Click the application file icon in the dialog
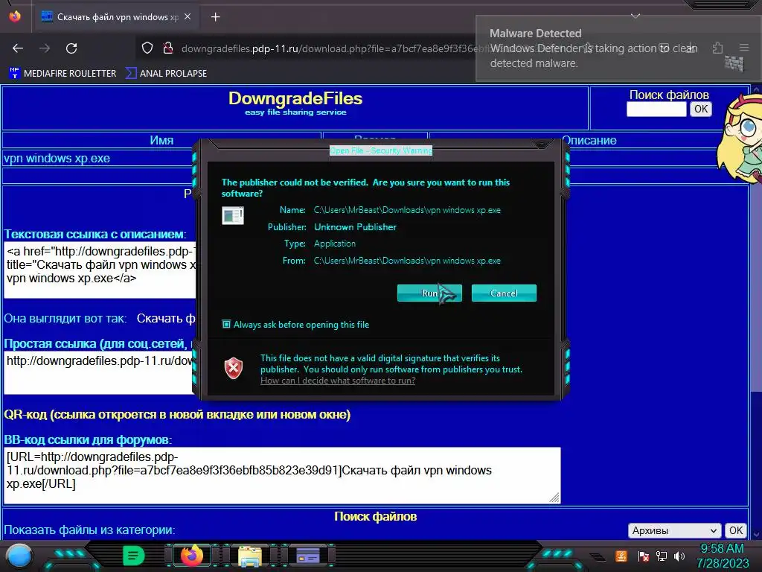Viewport: 762px width, 572px height. click(x=233, y=215)
